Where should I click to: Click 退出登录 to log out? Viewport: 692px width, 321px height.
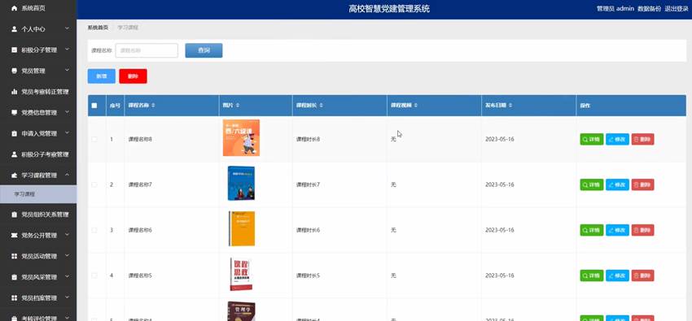[x=677, y=8]
